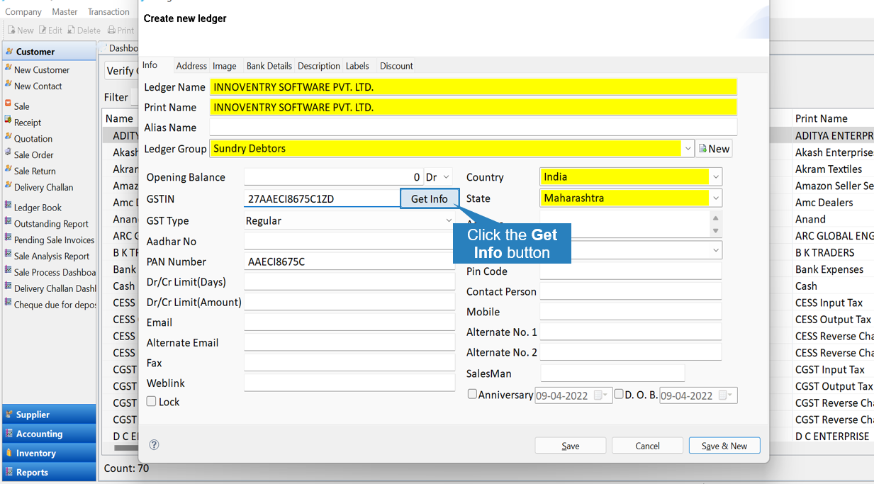The image size is (874, 484).
Task: Click the Edit toolbar icon
Action: point(50,30)
